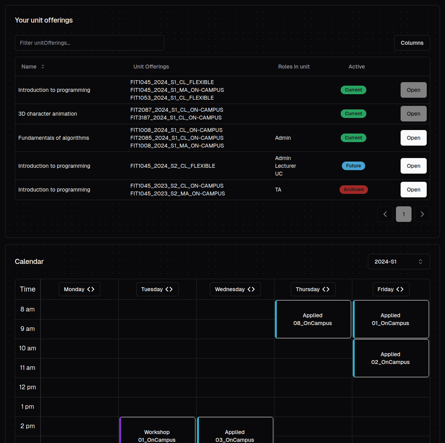This screenshot has height=443, width=445.
Task: Click the Friday day selector button
Action: click(x=391, y=289)
